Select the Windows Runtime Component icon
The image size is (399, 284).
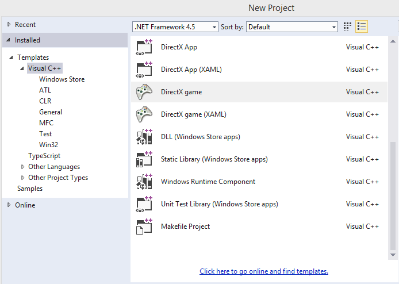143,182
